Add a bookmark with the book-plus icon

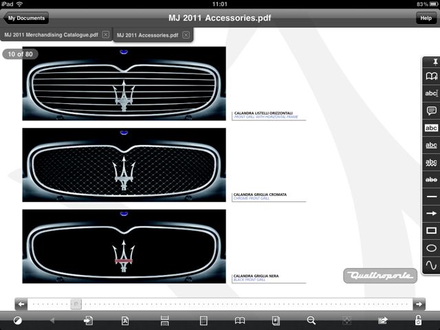point(431,76)
